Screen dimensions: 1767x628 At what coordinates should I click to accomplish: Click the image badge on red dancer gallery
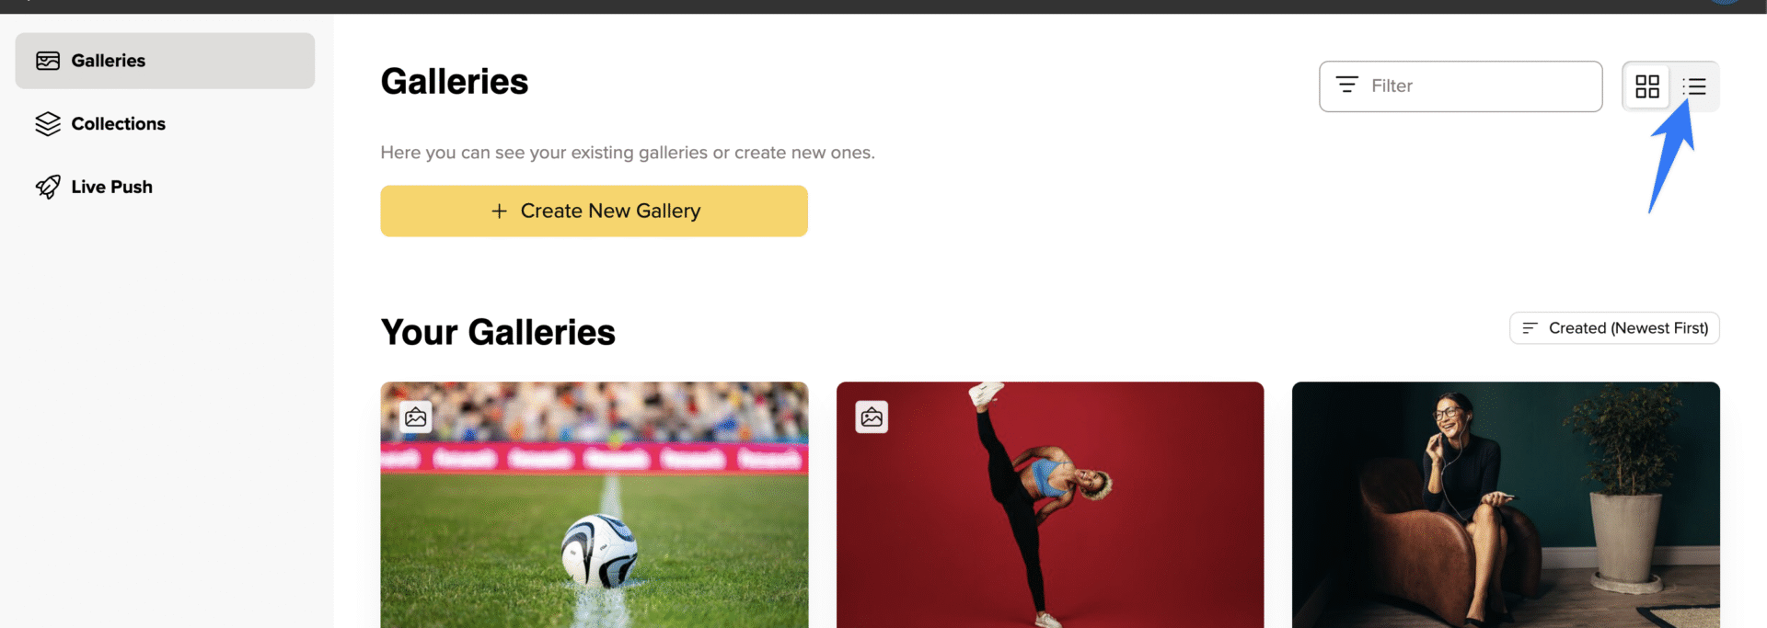coord(872,417)
